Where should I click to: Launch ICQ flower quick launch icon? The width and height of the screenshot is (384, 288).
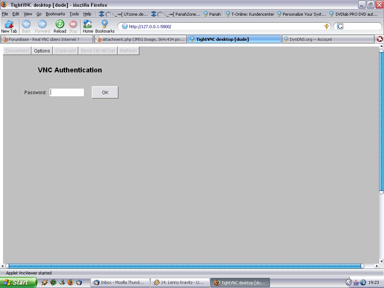coord(53,282)
